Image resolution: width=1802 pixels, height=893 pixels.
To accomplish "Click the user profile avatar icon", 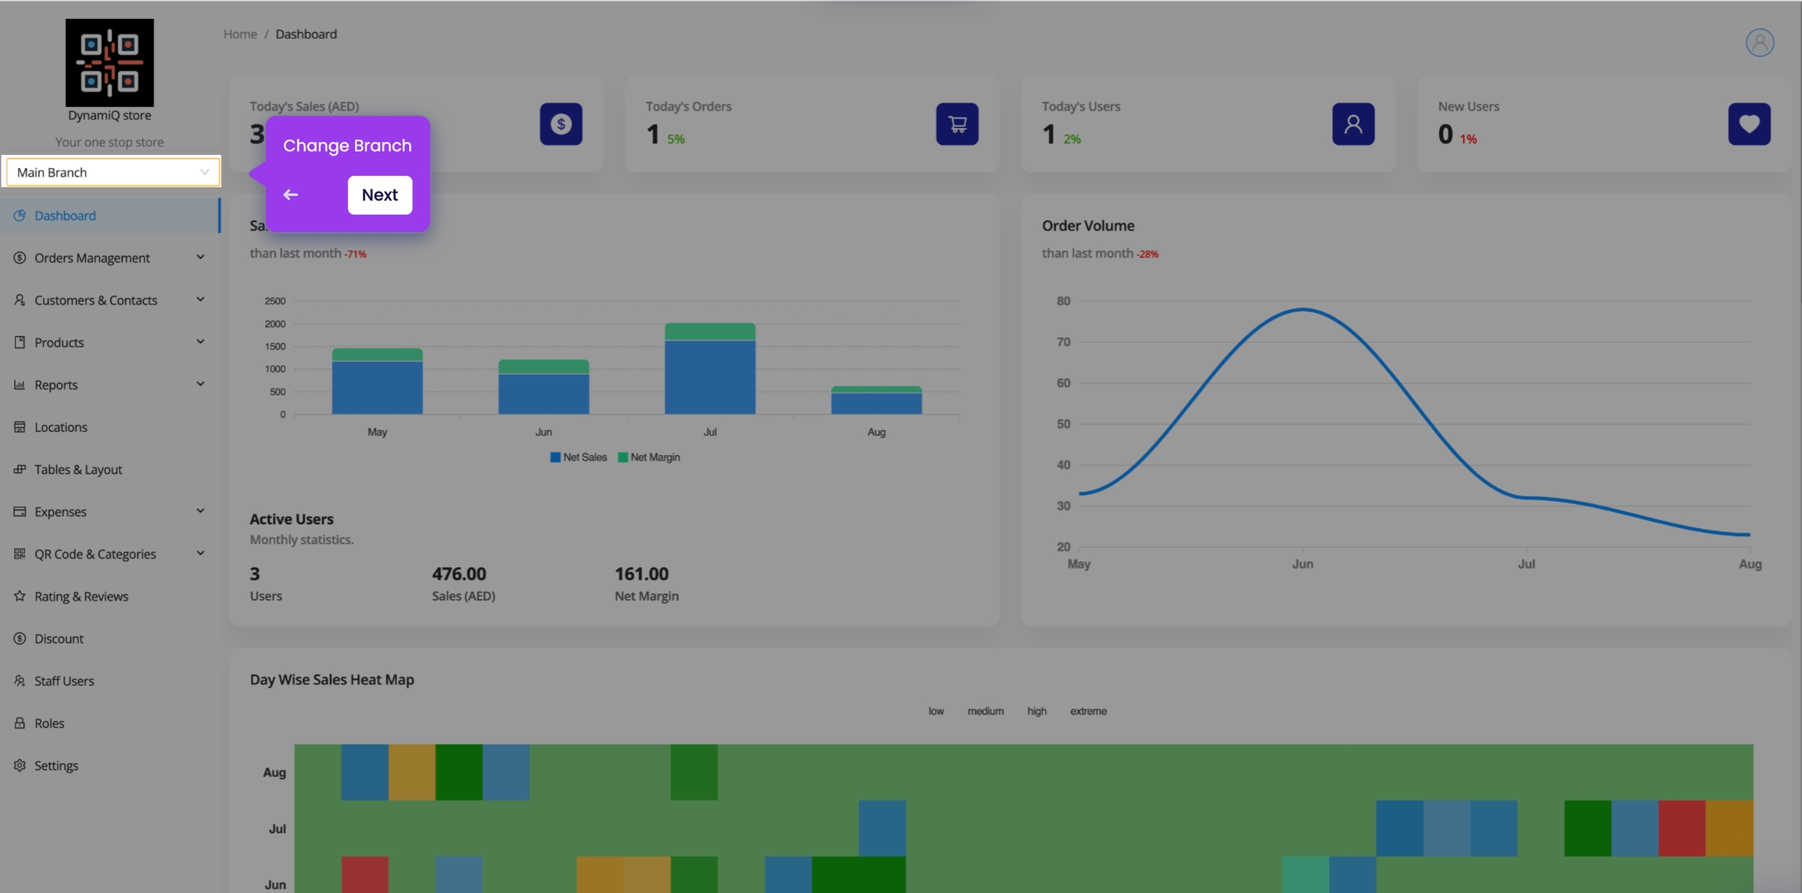I will click(x=1759, y=42).
